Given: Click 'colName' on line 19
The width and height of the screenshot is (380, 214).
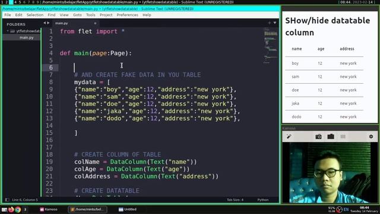Looking at the screenshot, I should click(87, 162).
